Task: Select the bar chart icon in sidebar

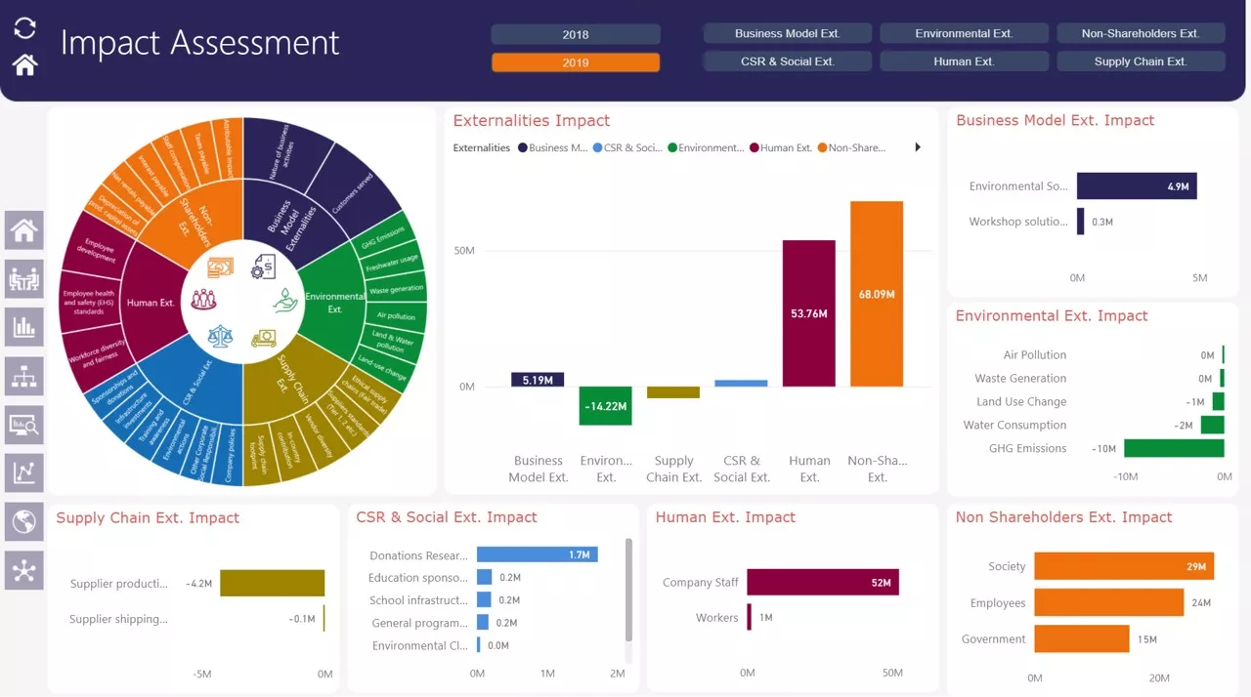Action: pyautogui.click(x=23, y=326)
